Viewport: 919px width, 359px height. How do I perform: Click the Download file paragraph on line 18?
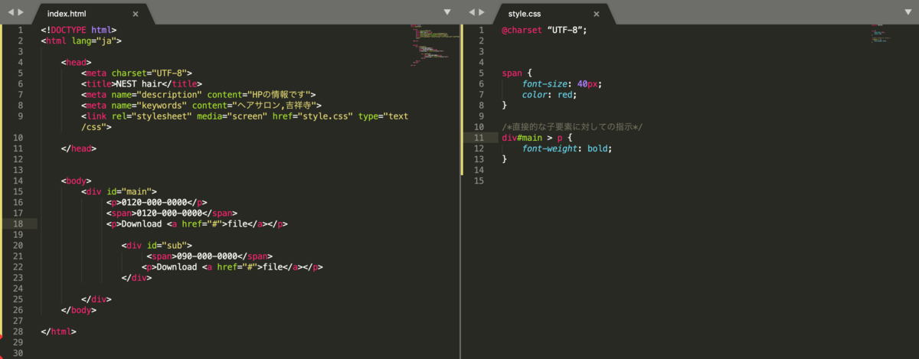click(198, 224)
